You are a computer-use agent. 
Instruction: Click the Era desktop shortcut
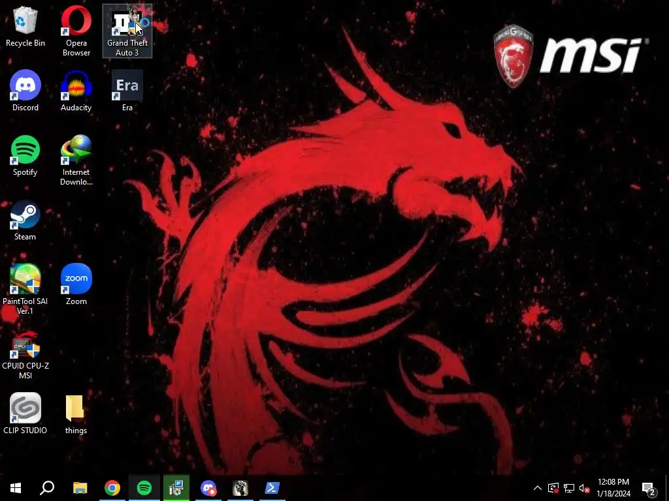pyautogui.click(x=127, y=91)
